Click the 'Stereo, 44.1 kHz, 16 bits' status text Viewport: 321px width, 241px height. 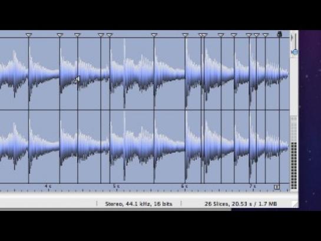coord(138,204)
